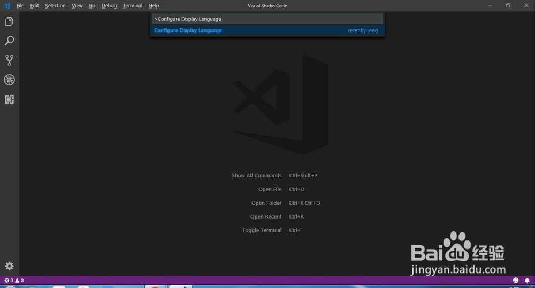Click the Open Recent hint
Screen dimensions: 535x288
(266, 216)
